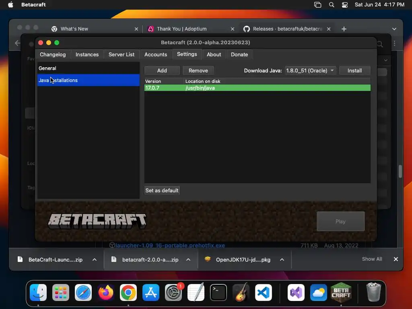Image resolution: width=412 pixels, height=309 pixels.
Task: Open the Server List tab
Action: (x=122, y=54)
